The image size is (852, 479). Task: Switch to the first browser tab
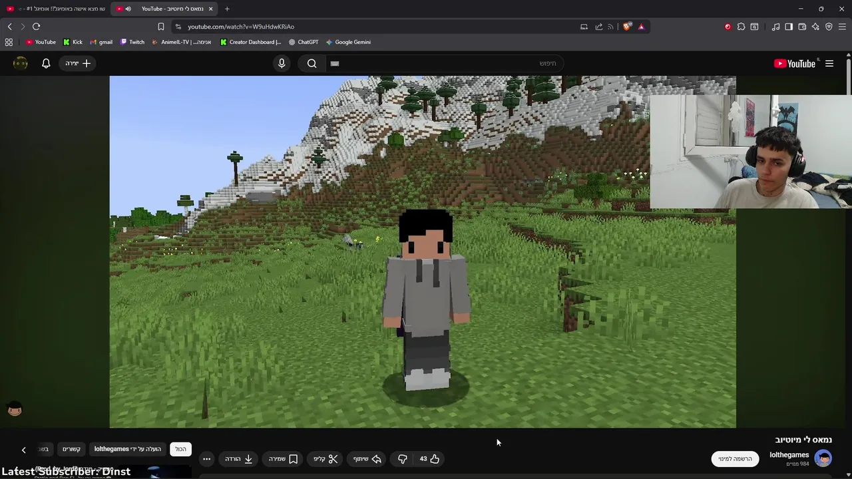pyautogui.click(x=56, y=9)
